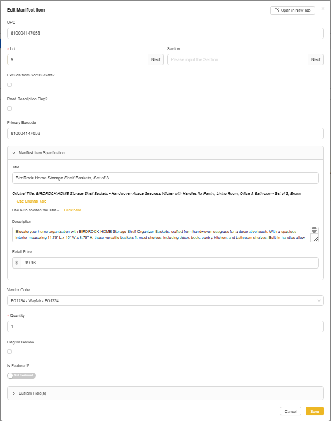Cancel editing the manifest item
This screenshot has width=331, height=421.
290,411
